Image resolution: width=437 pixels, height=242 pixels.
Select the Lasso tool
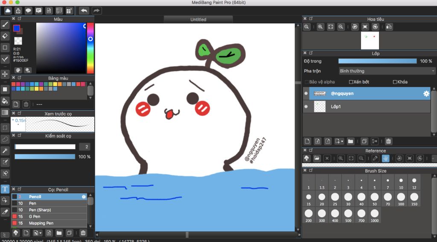pos(5,139)
